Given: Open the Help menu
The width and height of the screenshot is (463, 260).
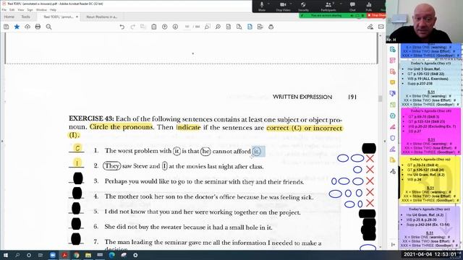Looking at the screenshot, I should [53, 9].
